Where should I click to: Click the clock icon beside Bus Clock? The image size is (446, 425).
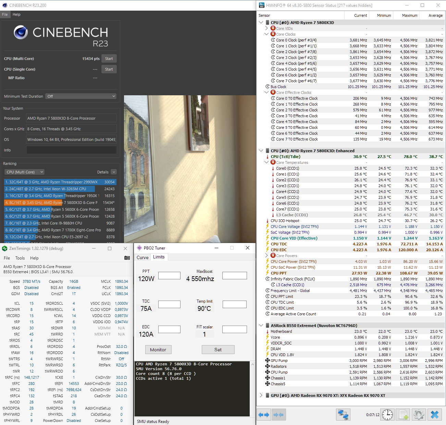click(268, 87)
